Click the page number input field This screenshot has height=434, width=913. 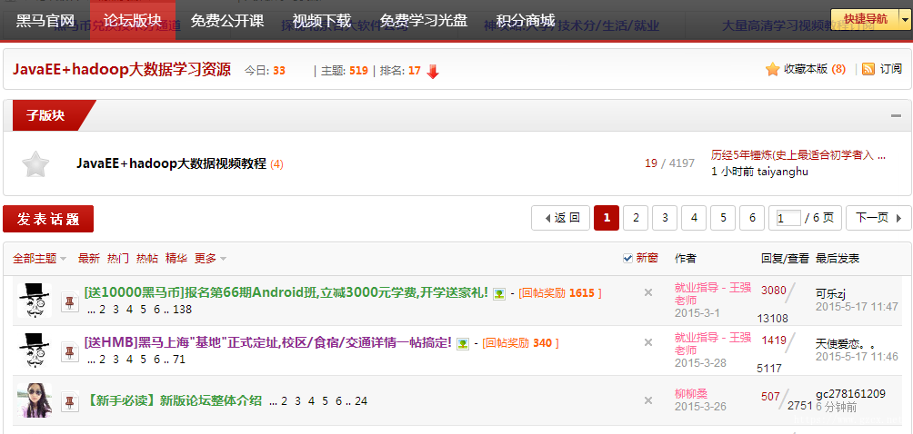point(788,219)
